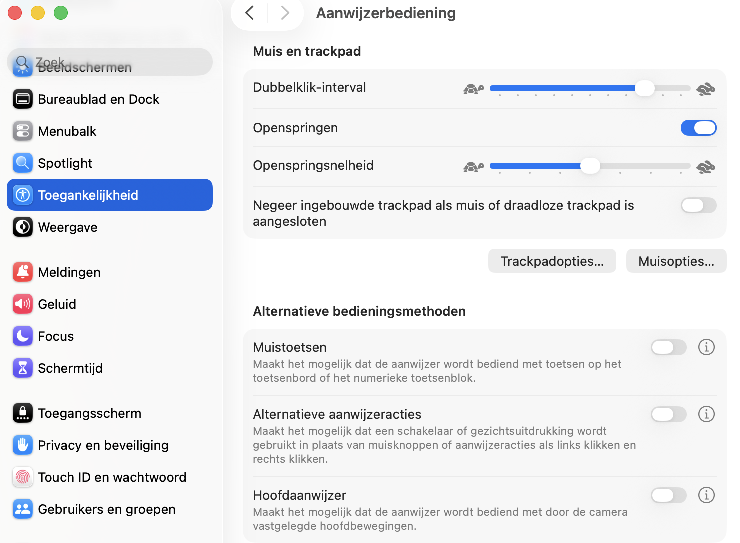Click the Zoek search field
This screenshot has height=543, width=740.
tap(109, 62)
